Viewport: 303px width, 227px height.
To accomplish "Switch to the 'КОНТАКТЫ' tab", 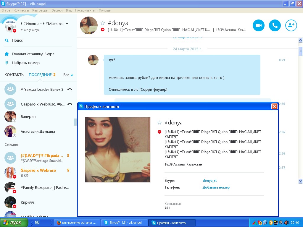I will (14, 75).
